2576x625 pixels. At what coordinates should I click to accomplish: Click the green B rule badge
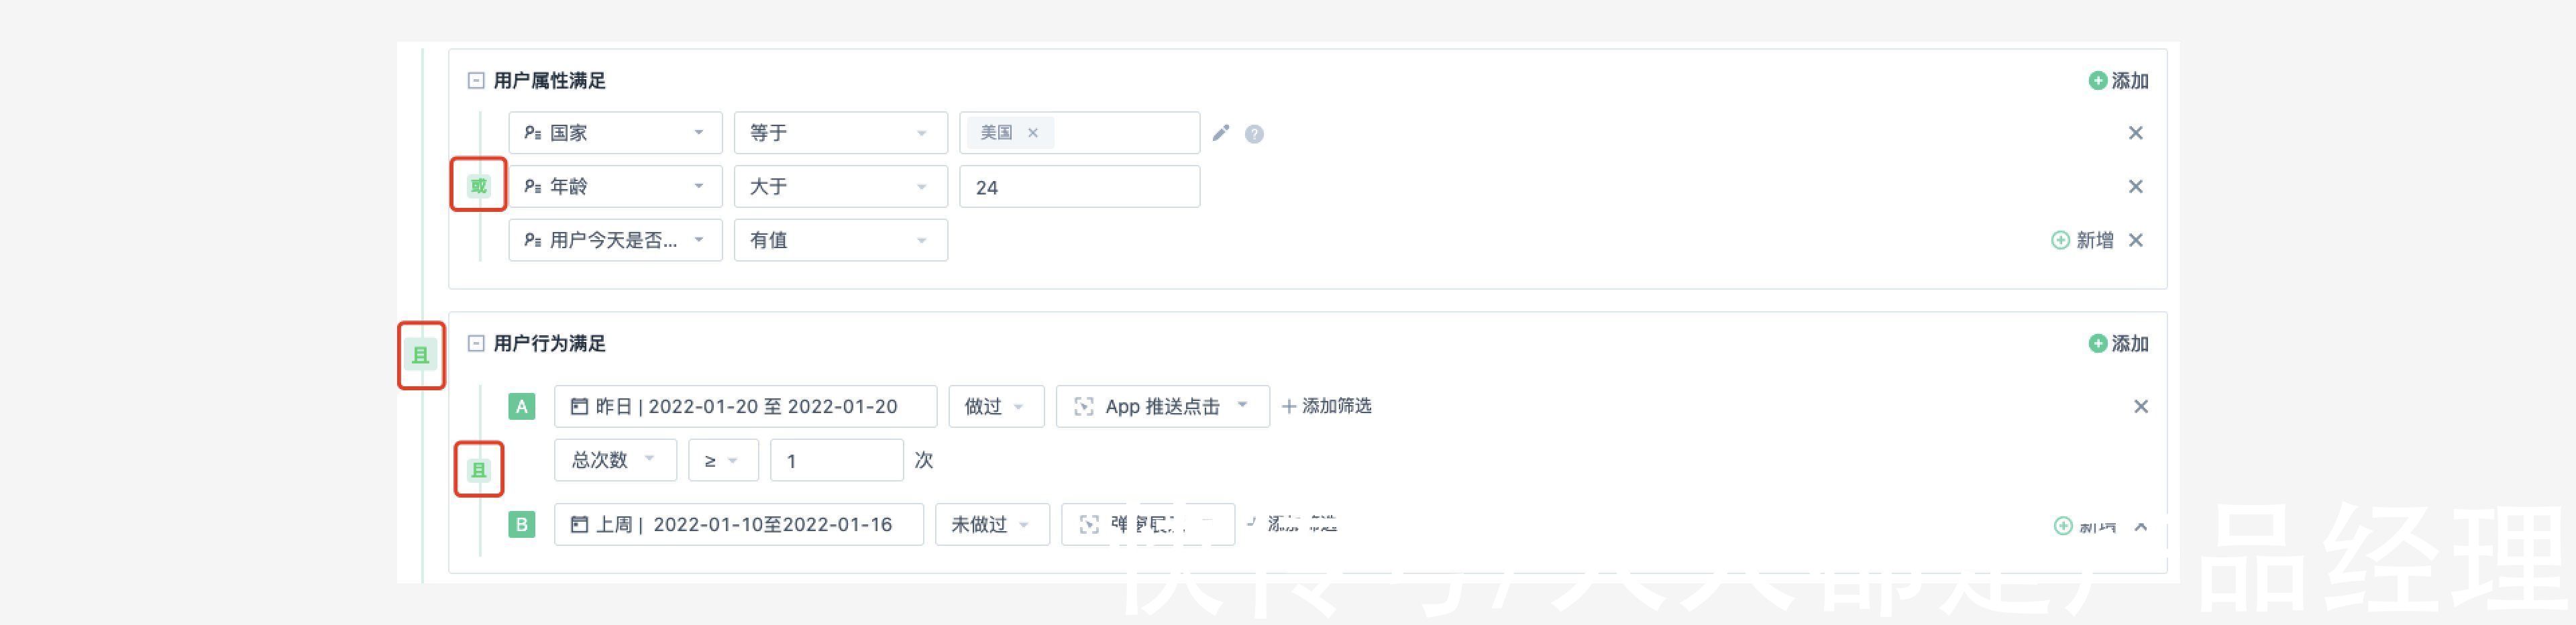tap(521, 525)
